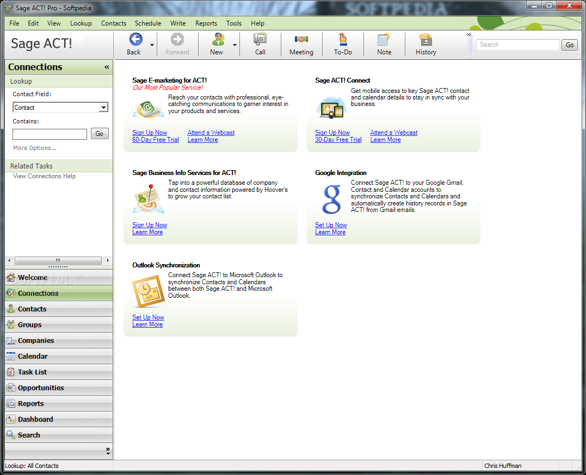This screenshot has height=475, width=586.
Task: Open Task List in the navigation sidebar
Action: [59, 372]
